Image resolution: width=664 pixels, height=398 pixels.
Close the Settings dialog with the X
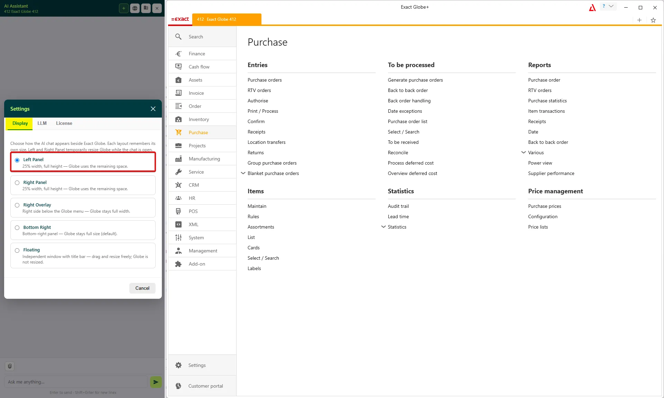click(153, 109)
